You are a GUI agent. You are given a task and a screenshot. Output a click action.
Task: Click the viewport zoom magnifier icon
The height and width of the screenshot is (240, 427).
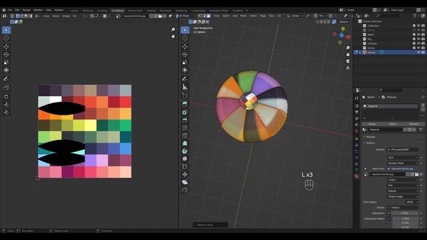pos(348,48)
